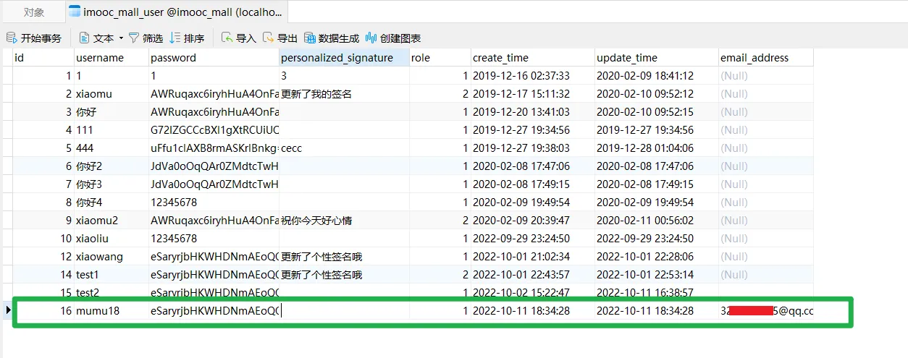Click the 筛选 (Filter) toolbar button

146,38
